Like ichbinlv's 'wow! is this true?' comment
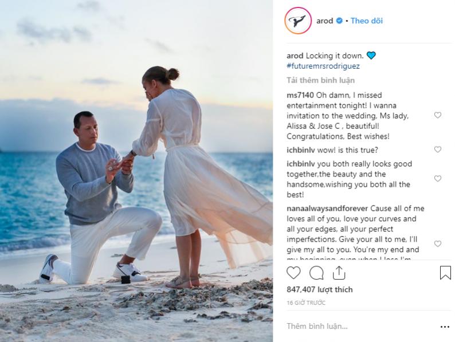This screenshot has width=455, height=342. (x=438, y=150)
